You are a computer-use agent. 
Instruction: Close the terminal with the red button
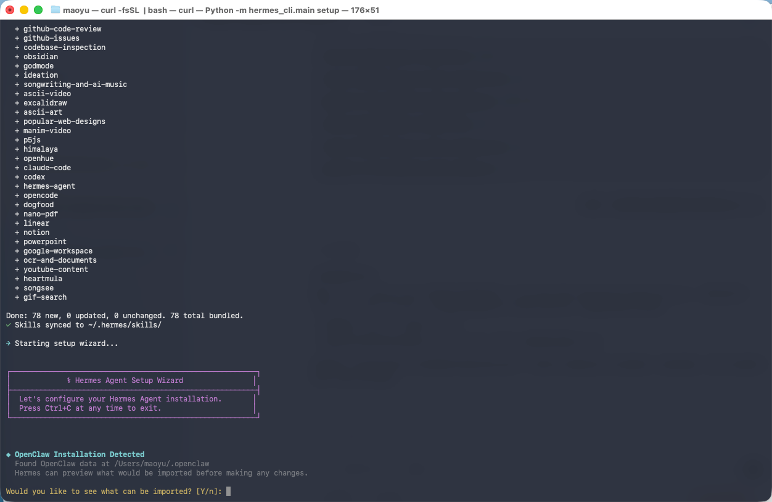tap(10, 10)
